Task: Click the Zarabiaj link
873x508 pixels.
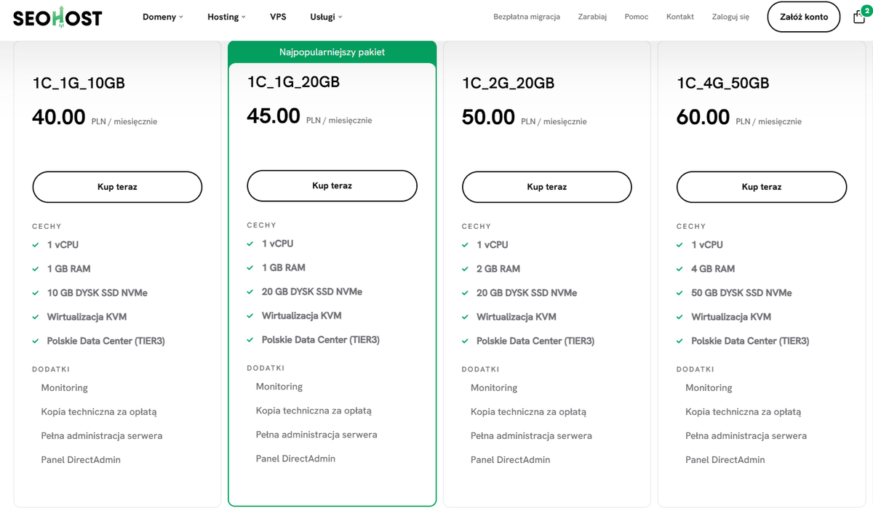Action: click(592, 16)
